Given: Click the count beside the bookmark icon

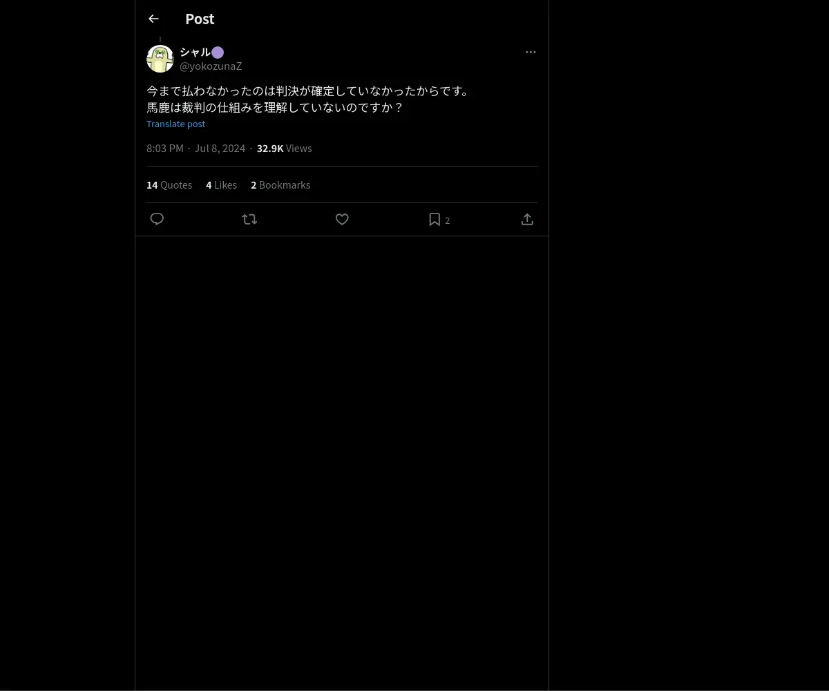Looking at the screenshot, I should [448, 220].
